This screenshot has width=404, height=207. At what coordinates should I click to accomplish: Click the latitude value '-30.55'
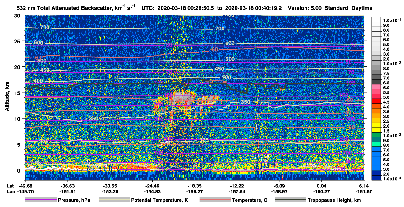click(110, 186)
